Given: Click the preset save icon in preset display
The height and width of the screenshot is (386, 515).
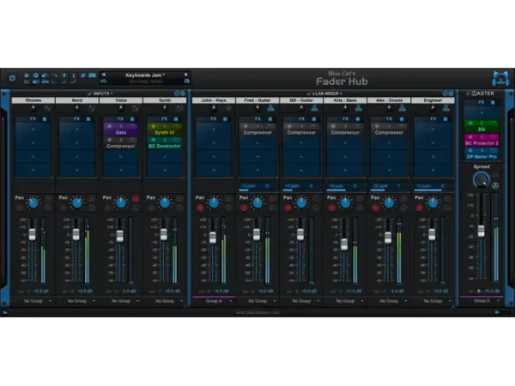Looking at the screenshot, I should [187, 81].
